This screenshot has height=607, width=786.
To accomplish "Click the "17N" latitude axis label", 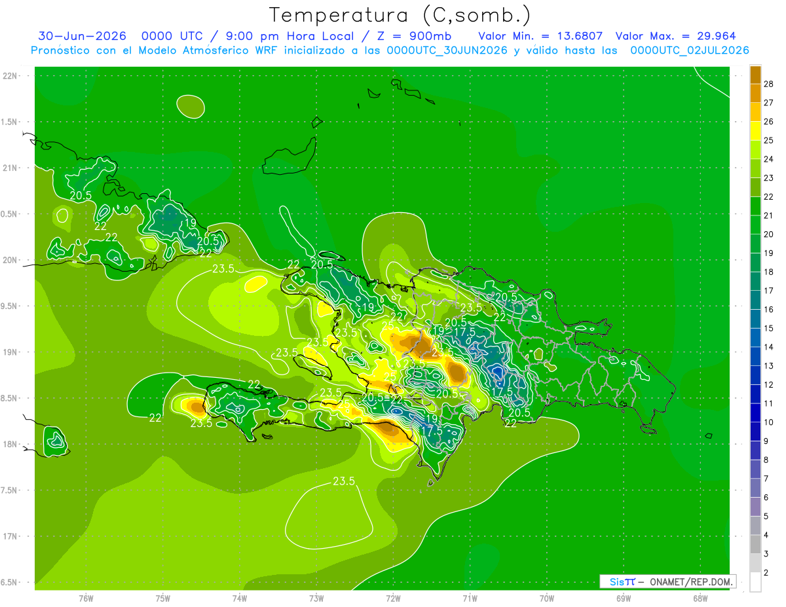I will click(10, 536).
